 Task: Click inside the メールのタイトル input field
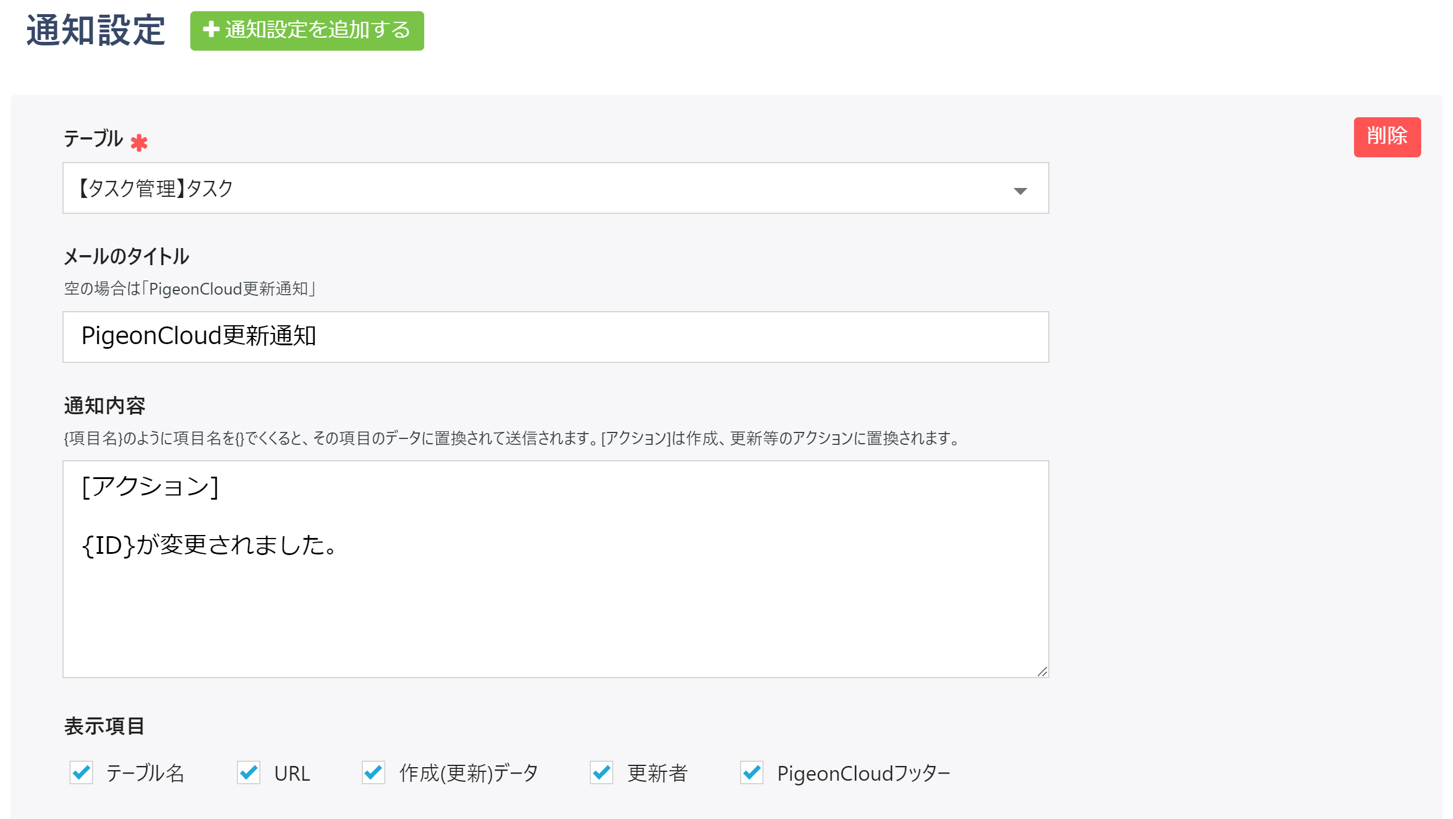tap(554, 337)
